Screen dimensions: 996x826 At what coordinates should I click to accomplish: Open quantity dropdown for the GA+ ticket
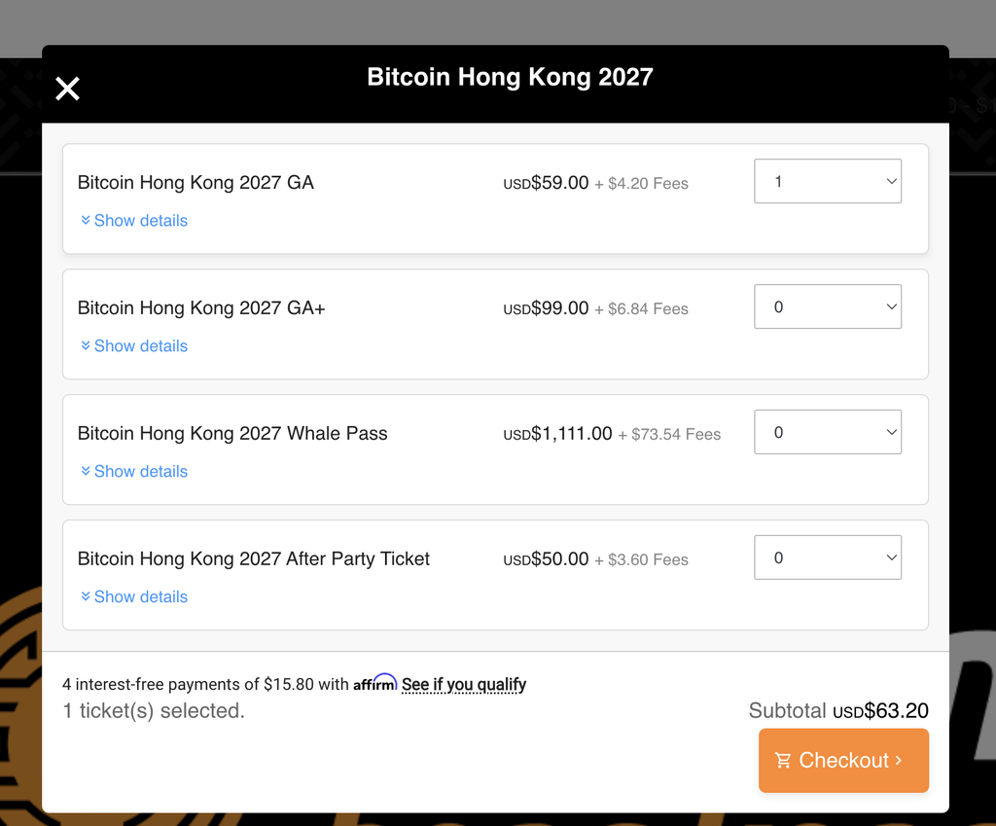(828, 306)
